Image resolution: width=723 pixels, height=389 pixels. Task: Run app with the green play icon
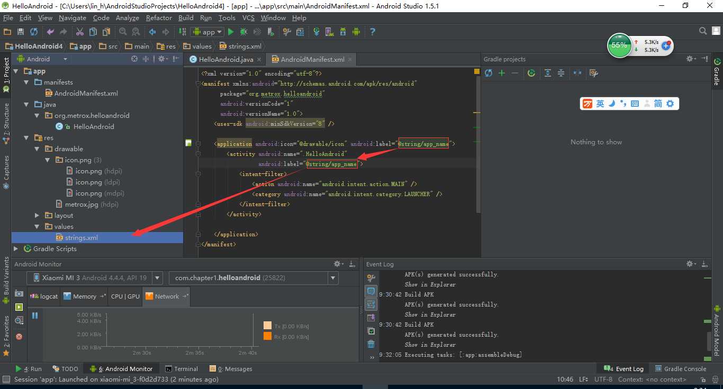(x=231, y=32)
